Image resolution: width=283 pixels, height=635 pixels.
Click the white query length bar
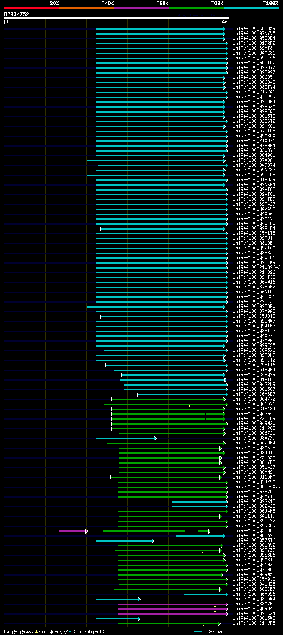pos(117,18)
